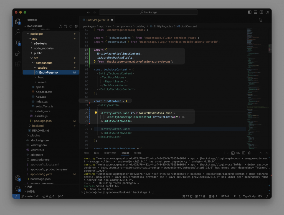Switch to EntityPage.tsx editor tab
Viewport: 284px width, 215px height.
point(97,20)
